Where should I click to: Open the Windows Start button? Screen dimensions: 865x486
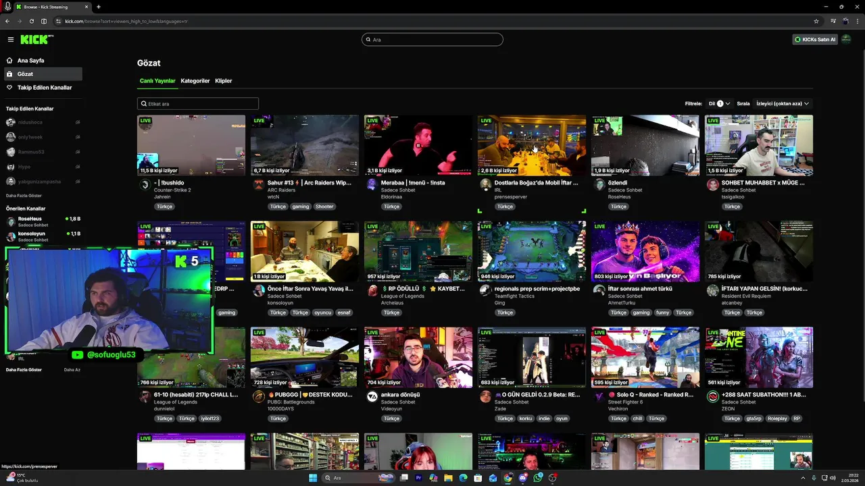coord(313,478)
